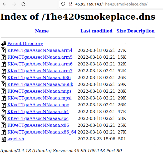Download the KKveTTgaAAsecNNaaaa.arm7 file
Viewport: 163px width, 155px height.
pyautogui.click(x=40, y=71)
